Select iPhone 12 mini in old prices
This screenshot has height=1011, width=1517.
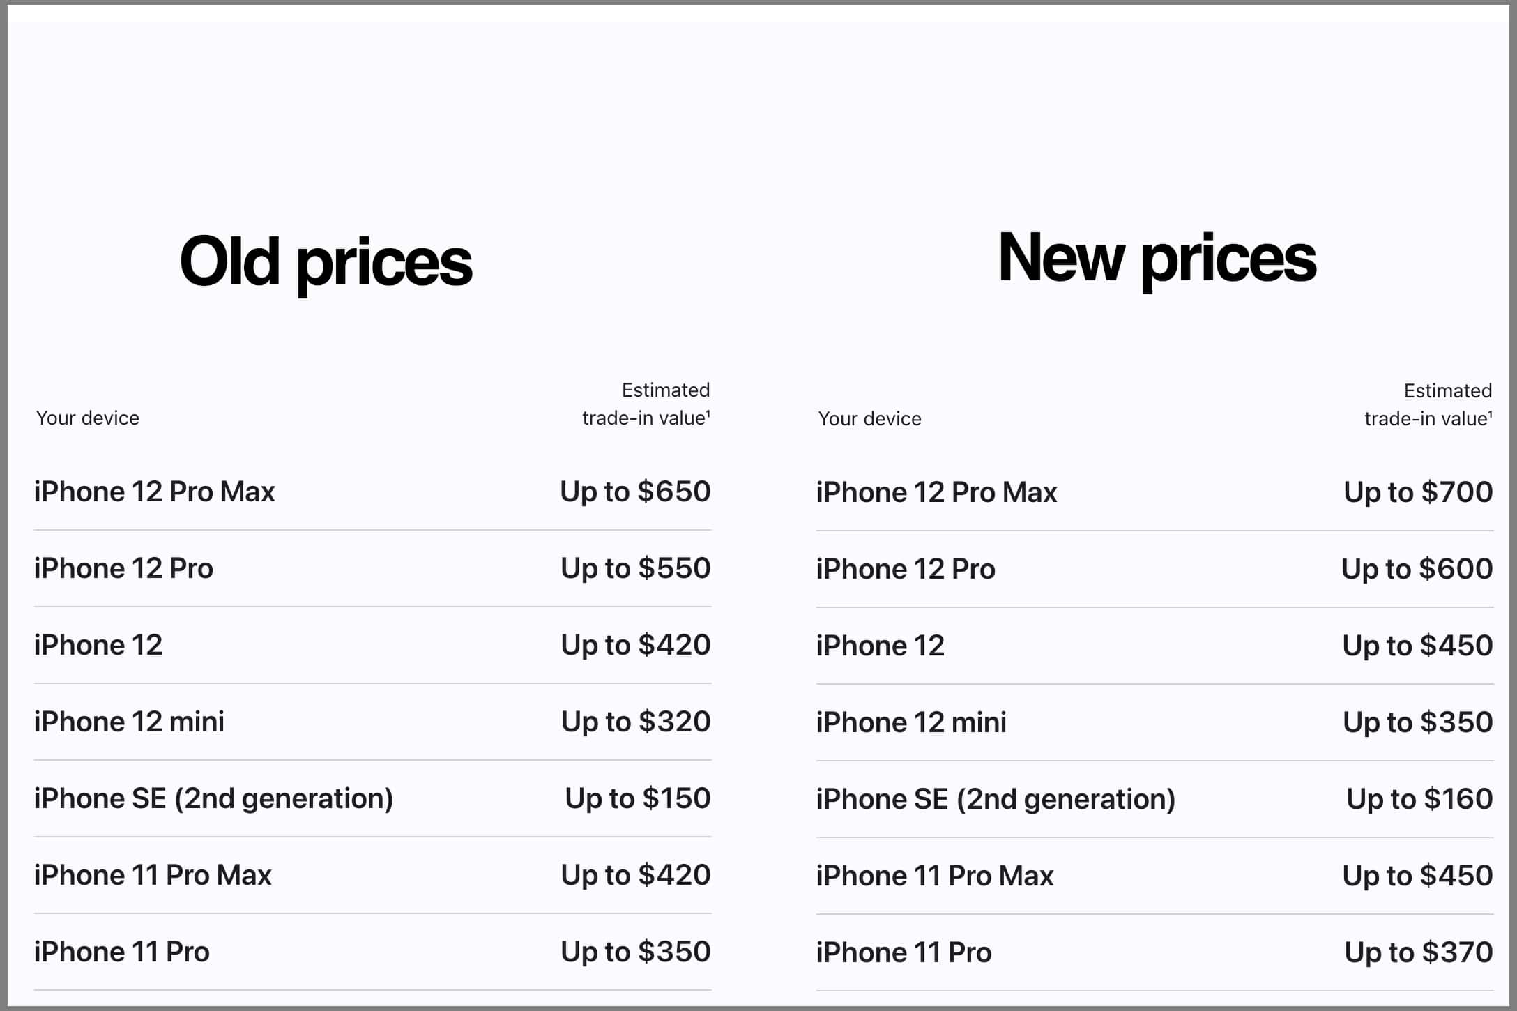pyautogui.click(x=129, y=722)
